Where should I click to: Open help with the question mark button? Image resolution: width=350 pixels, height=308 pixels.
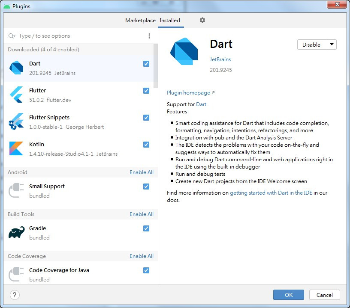click(x=15, y=295)
